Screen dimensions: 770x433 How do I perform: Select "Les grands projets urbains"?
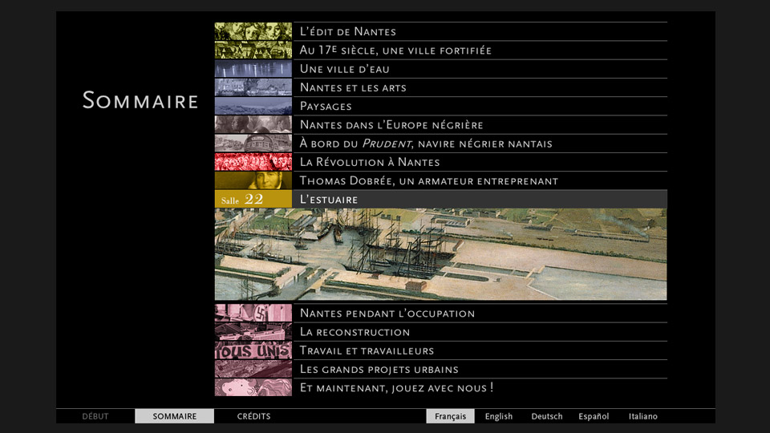click(x=480, y=369)
